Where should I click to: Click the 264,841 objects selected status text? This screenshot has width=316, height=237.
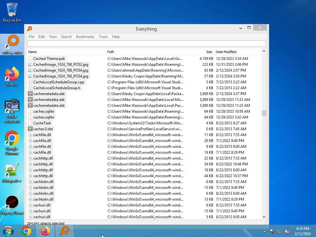[46, 223]
